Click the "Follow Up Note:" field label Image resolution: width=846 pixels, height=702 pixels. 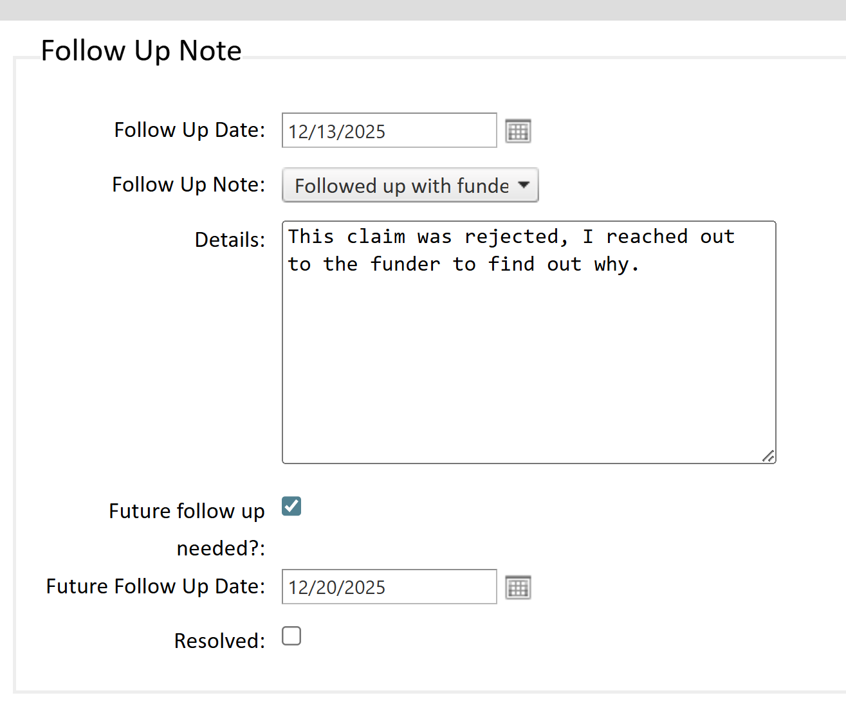click(189, 184)
